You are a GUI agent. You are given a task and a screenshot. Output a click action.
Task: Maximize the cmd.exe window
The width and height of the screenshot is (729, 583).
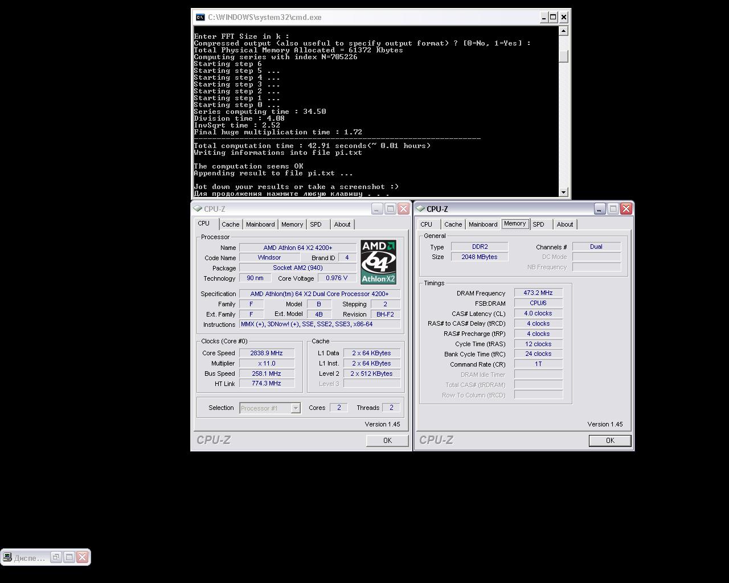click(553, 17)
